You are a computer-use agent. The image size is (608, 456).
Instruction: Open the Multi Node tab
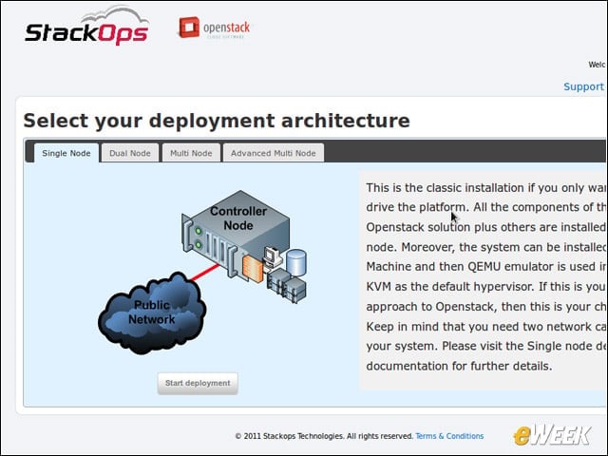click(x=191, y=153)
